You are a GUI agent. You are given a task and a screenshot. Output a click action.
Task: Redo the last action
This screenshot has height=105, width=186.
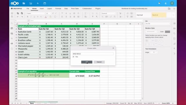coord(22,17)
